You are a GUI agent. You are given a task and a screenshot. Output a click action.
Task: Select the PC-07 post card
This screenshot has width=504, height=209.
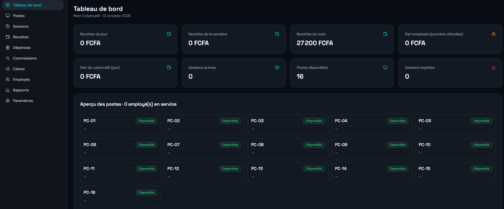click(x=204, y=148)
